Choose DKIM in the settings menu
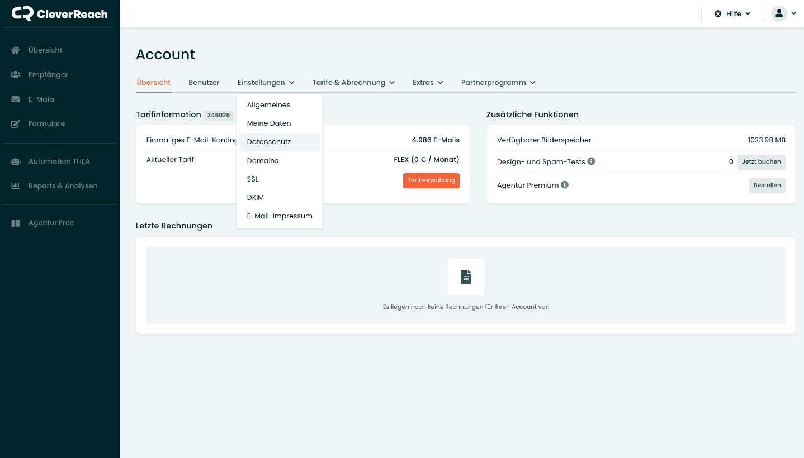 coord(256,198)
